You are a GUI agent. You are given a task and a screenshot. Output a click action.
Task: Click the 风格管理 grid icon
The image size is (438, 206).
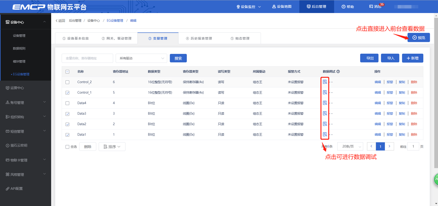[8, 174]
